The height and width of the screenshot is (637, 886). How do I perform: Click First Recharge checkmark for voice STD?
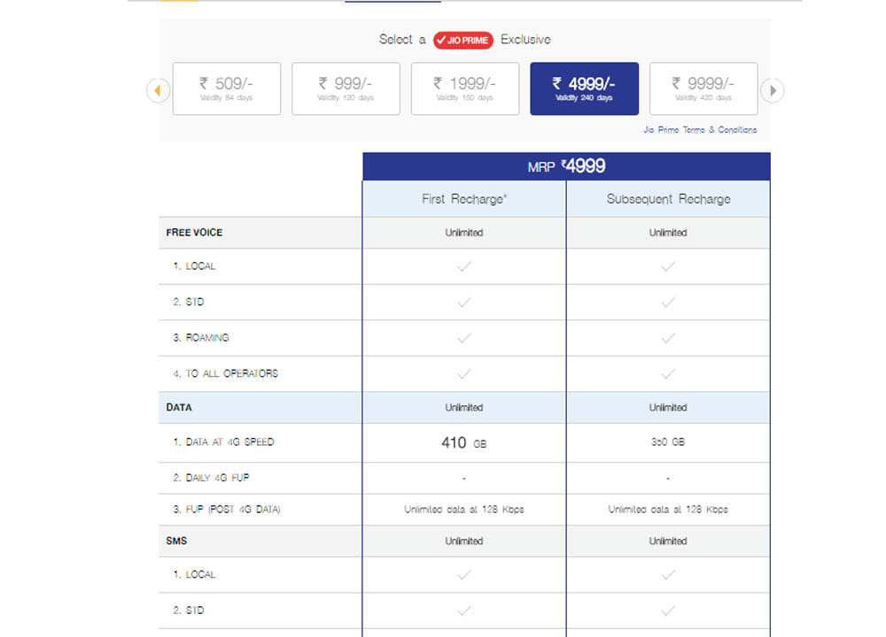(464, 303)
